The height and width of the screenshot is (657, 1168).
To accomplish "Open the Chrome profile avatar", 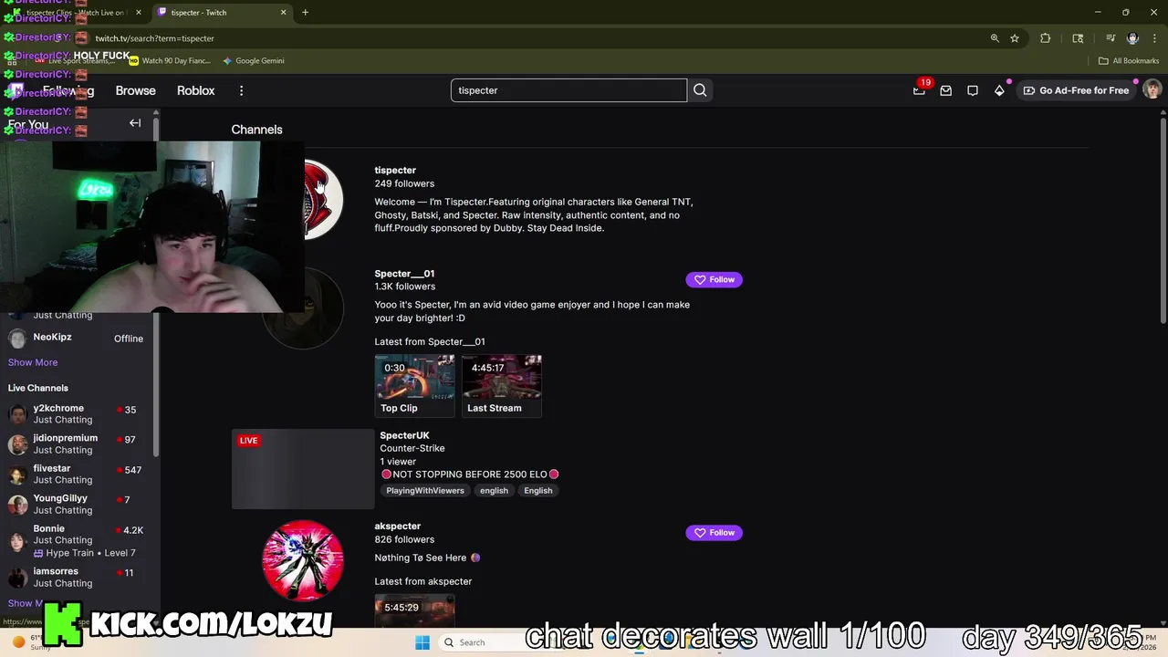I will click(1132, 38).
